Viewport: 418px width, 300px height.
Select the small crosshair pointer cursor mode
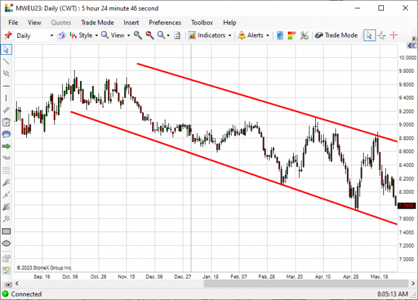(x=382, y=35)
